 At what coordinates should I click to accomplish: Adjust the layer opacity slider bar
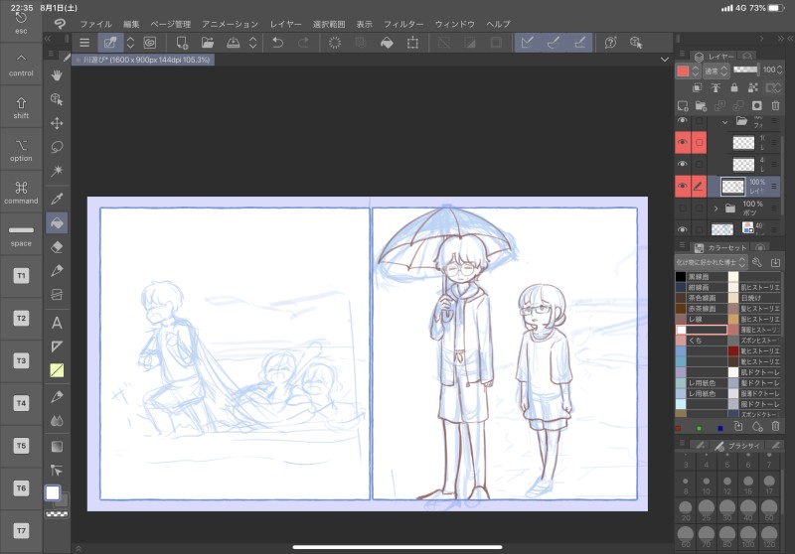click(746, 69)
